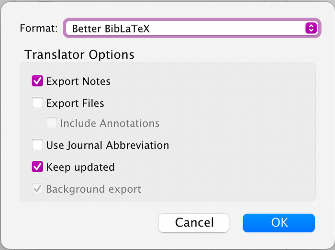Toggle the dimmed Background export checkbox
The image size is (335, 250).
37,188
